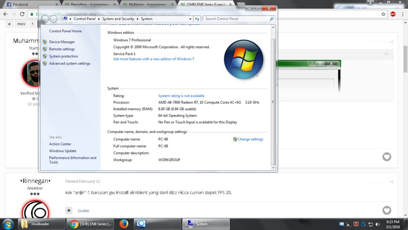Go to the first page double-arrow button
Viewport: 408px width, 230px height.
point(9,24)
